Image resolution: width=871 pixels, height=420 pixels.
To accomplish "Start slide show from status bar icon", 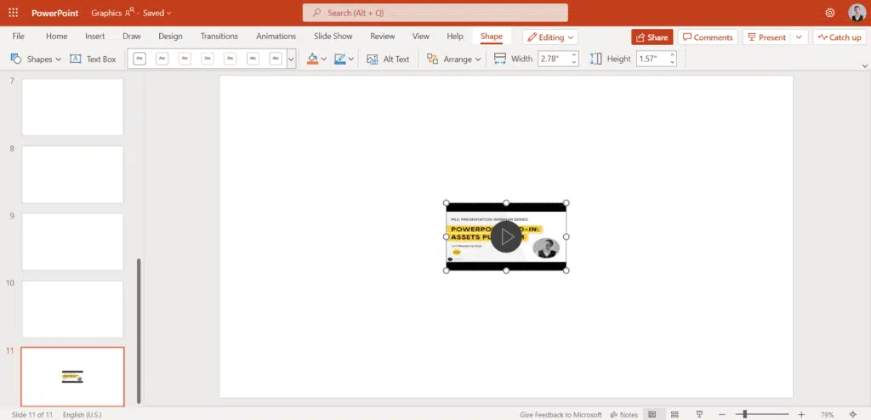I will tap(698, 415).
